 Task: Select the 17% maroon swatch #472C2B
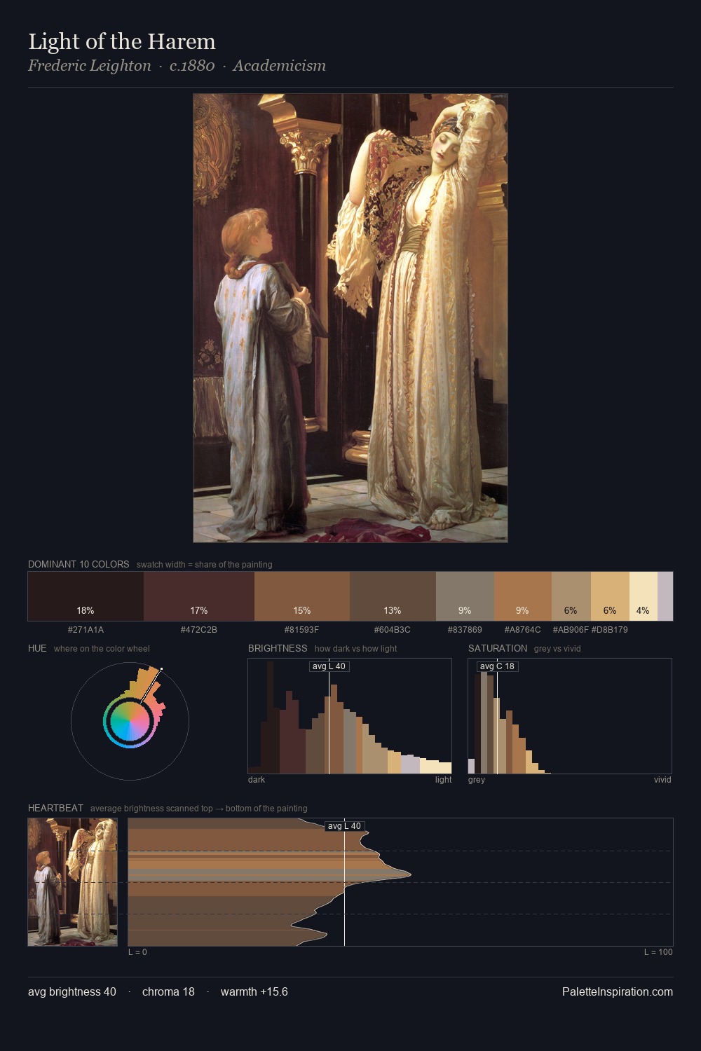(199, 596)
